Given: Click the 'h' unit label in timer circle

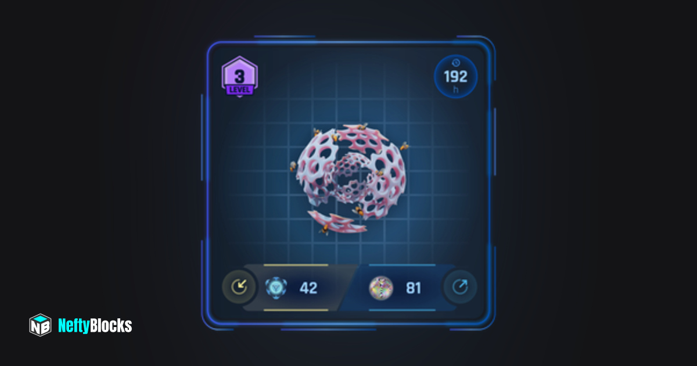Looking at the screenshot, I should pos(456,89).
